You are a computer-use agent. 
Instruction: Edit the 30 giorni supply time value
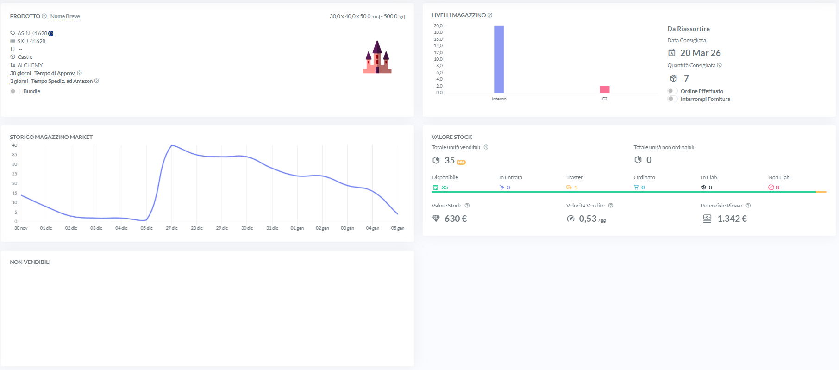coord(20,73)
